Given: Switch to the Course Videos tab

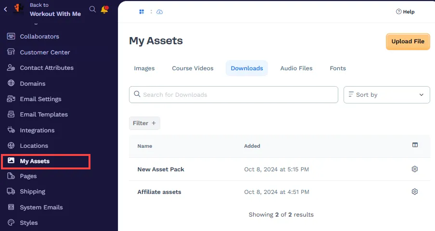Looking at the screenshot, I should tap(192, 68).
